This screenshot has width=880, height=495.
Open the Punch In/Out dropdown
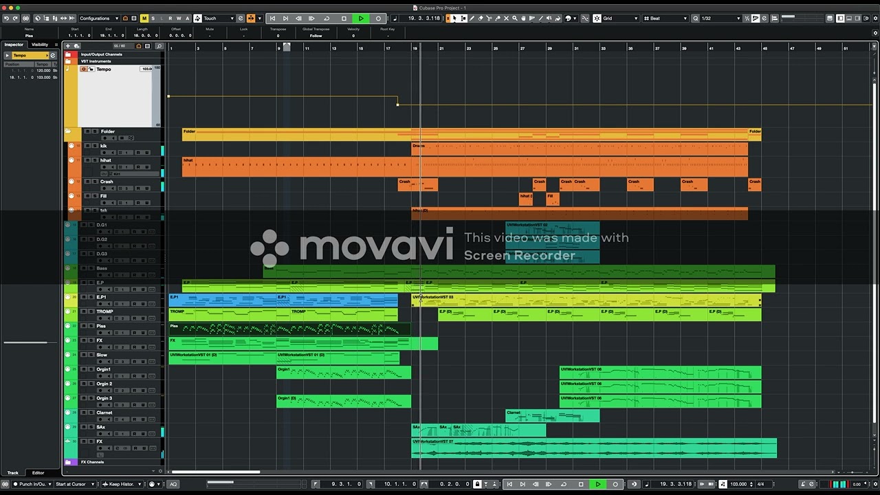pyautogui.click(x=33, y=484)
